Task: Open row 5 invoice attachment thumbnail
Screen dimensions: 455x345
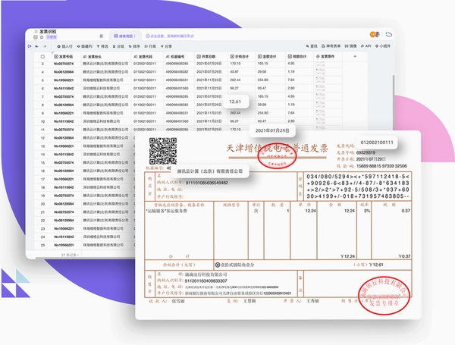Action: coord(320,80)
